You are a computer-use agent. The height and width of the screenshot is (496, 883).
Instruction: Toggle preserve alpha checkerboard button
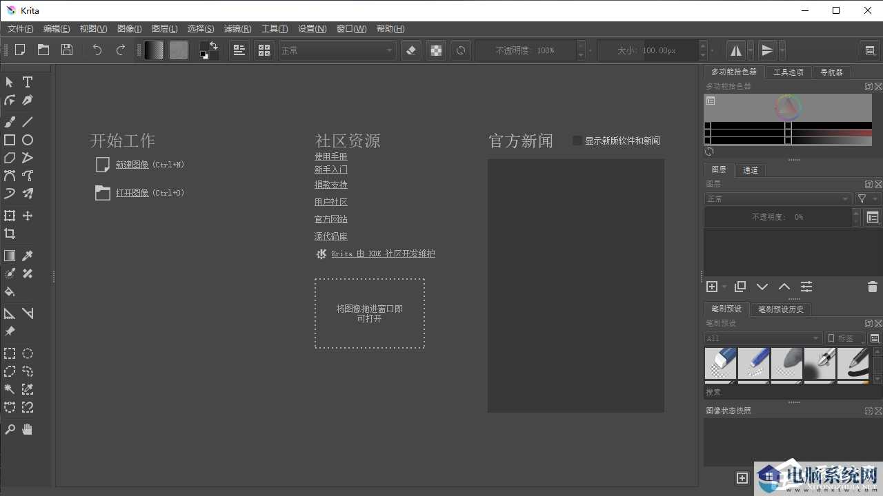coord(436,50)
